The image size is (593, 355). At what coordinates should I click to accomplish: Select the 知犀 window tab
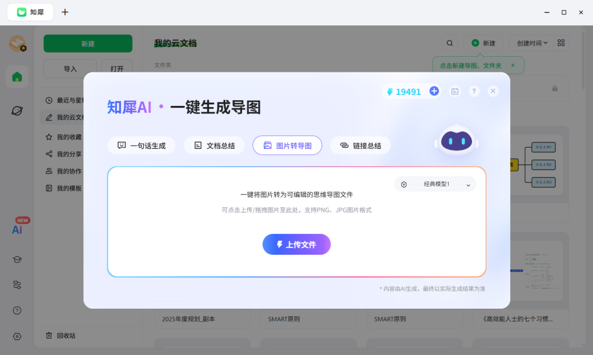point(30,12)
